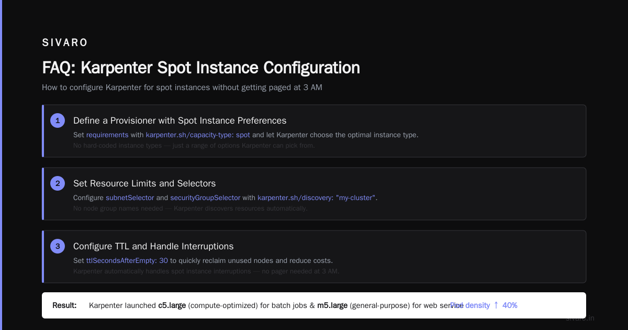This screenshot has height=330, width=628.
Task: Select 'Configure TTL and Handle Interruptions' heading
Action: click(x=153, y=246)
